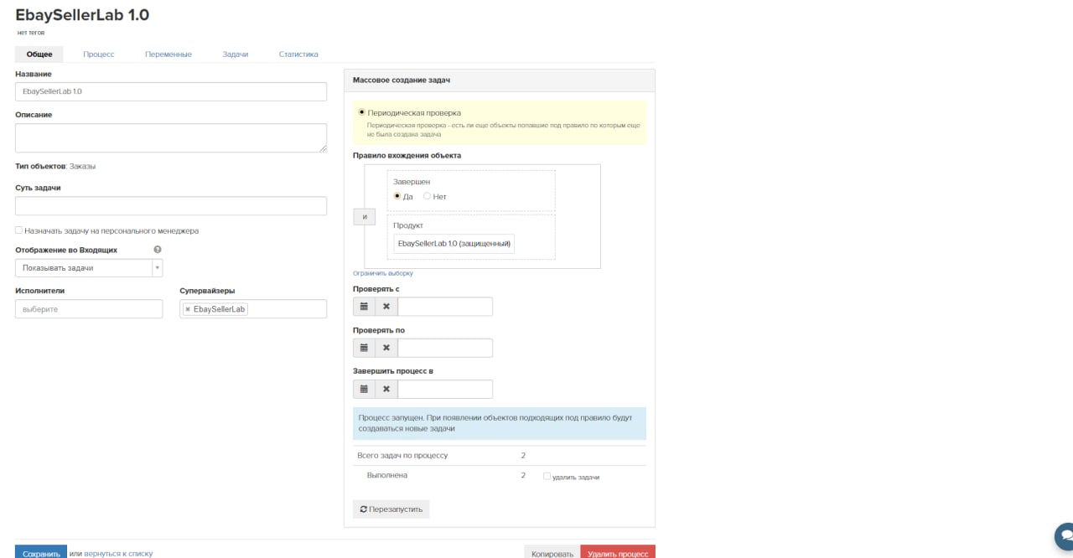The image size is (1073, 558).
Task: Select Да for Завершен
Action: point(397,196)
